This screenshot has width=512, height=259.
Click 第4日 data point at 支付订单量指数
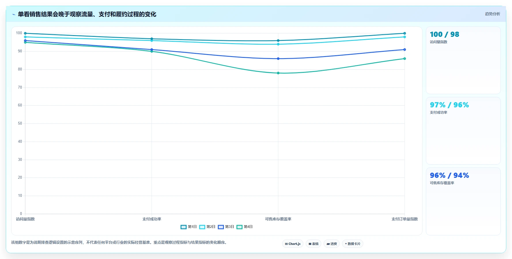pyautogui.click(x=405, y=59)
